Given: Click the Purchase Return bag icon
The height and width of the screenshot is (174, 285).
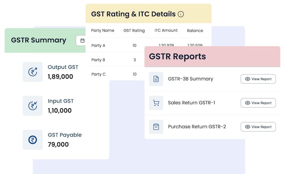Looking at the screenshot, I should pos(156,127).
